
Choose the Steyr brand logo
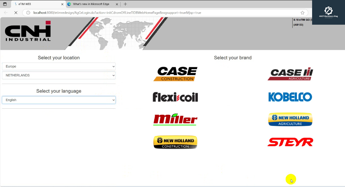(290, 142)
